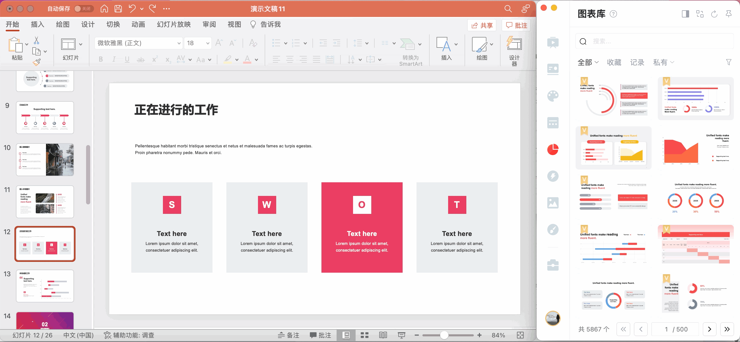740x342 pixels.
Task: Switch to the 收藏 tab
Action: click(x=614, y=62)
